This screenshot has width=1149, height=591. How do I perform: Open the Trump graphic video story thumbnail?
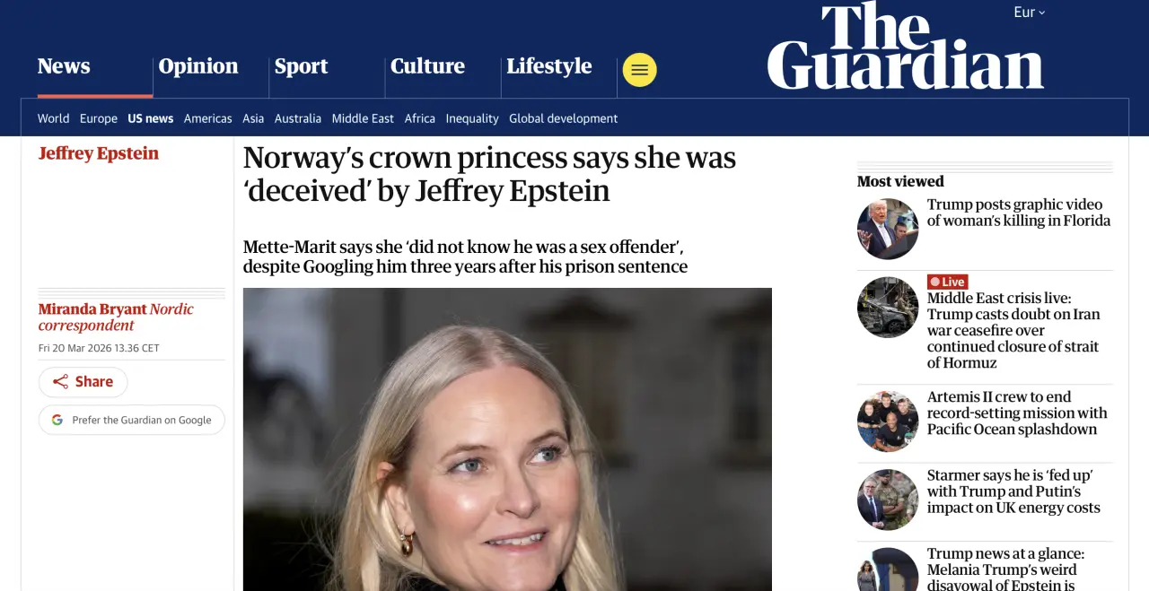888,229
